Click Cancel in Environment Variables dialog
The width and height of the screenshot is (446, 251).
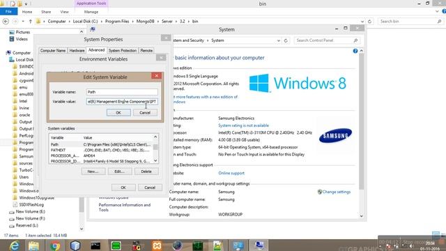[x=150, y=188]
